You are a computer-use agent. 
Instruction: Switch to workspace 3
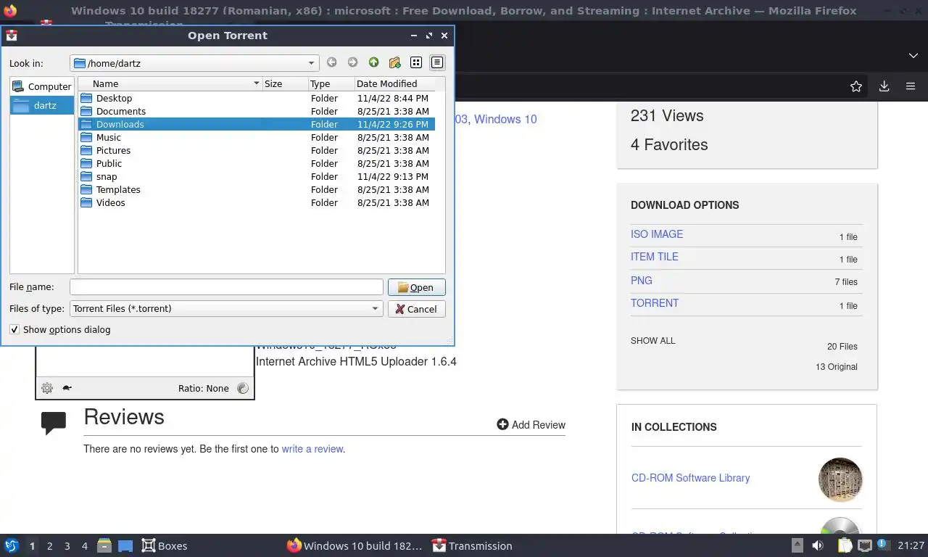(x=67, y=545)
